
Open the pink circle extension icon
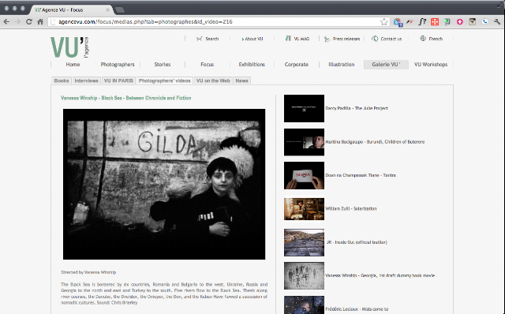pyautogui.click(x=459, y=22)
